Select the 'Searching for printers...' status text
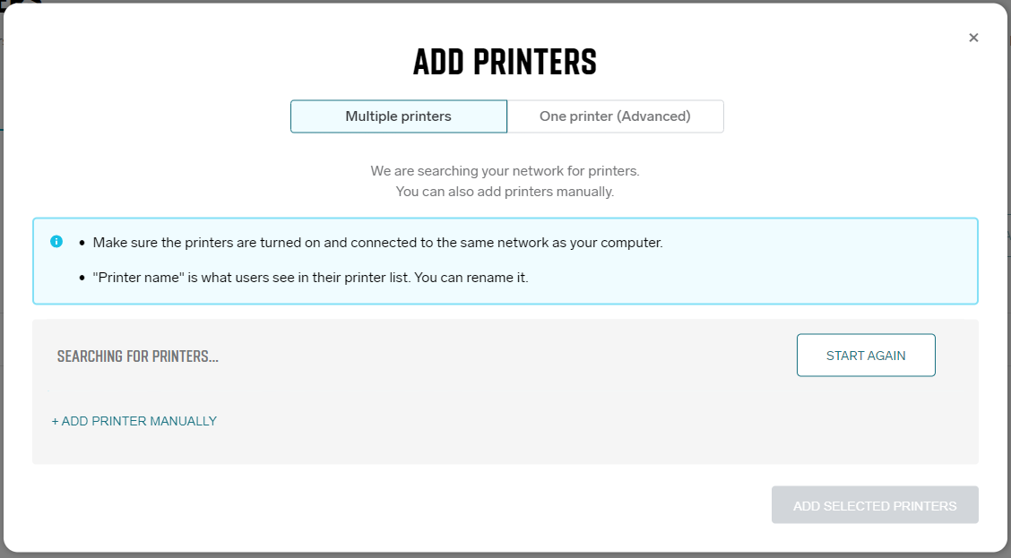1011x558 pixels. (137, 356)
